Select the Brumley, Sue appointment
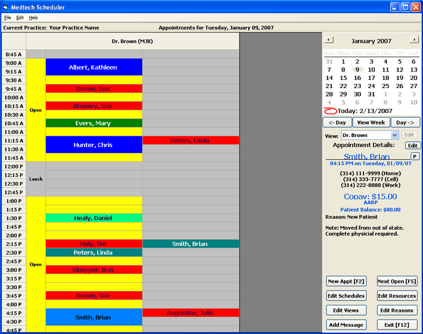 coord(94,106)
